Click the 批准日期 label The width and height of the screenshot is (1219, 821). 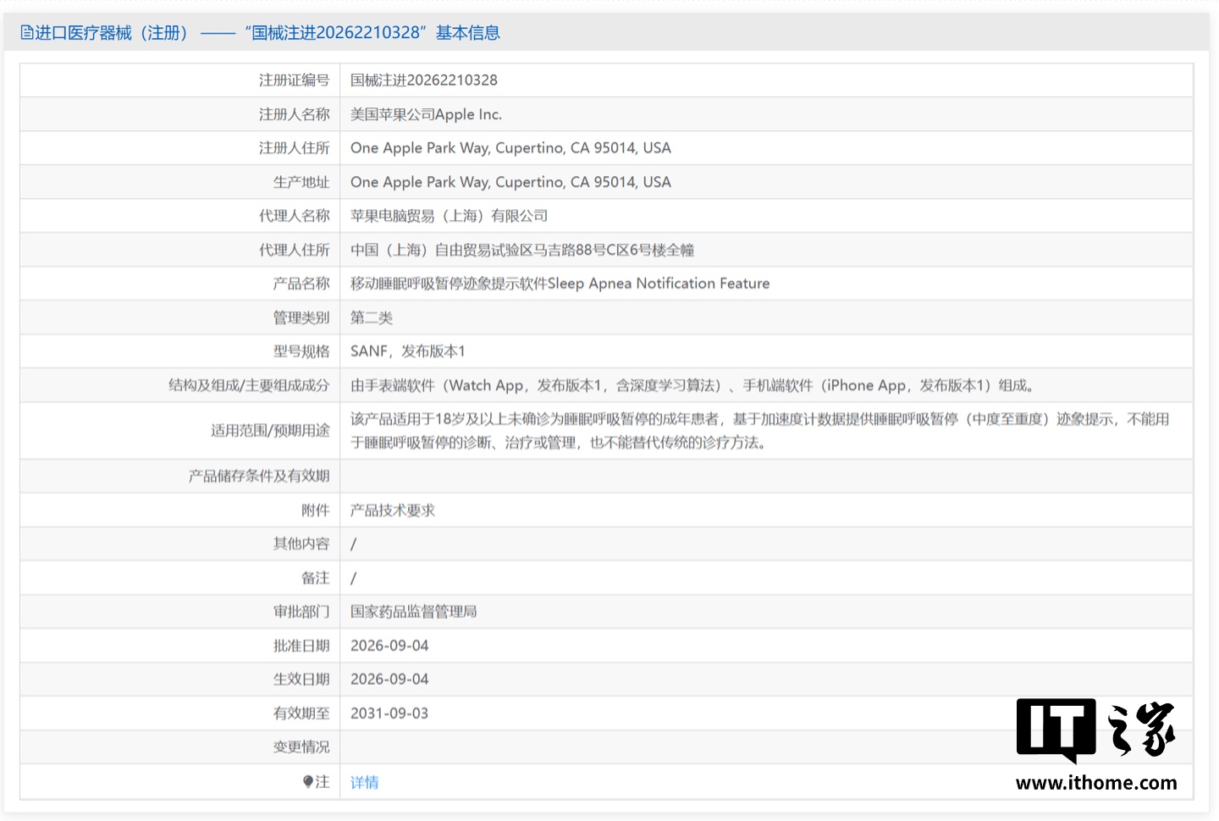pos(301,646)
